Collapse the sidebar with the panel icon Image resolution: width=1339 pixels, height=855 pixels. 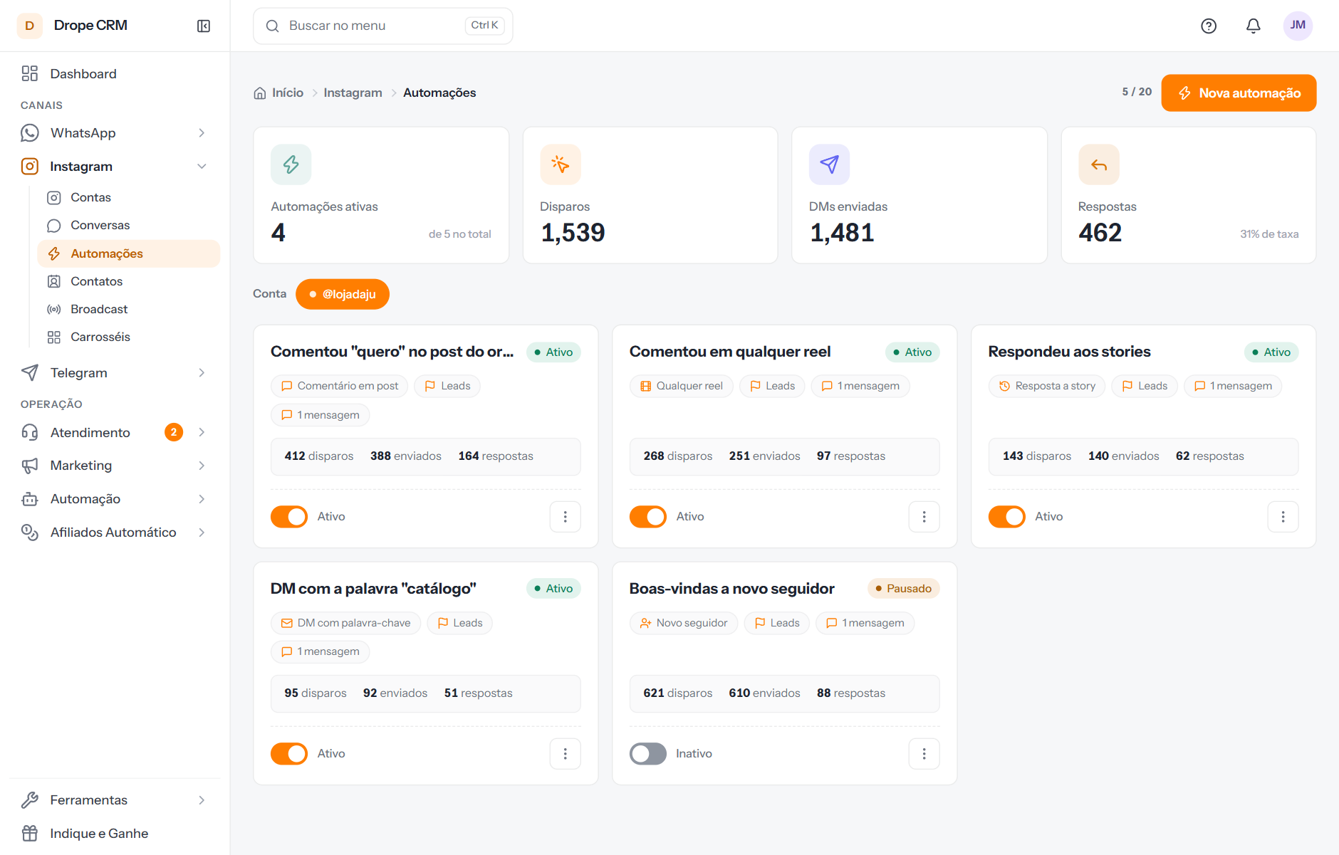click(204, 26)
